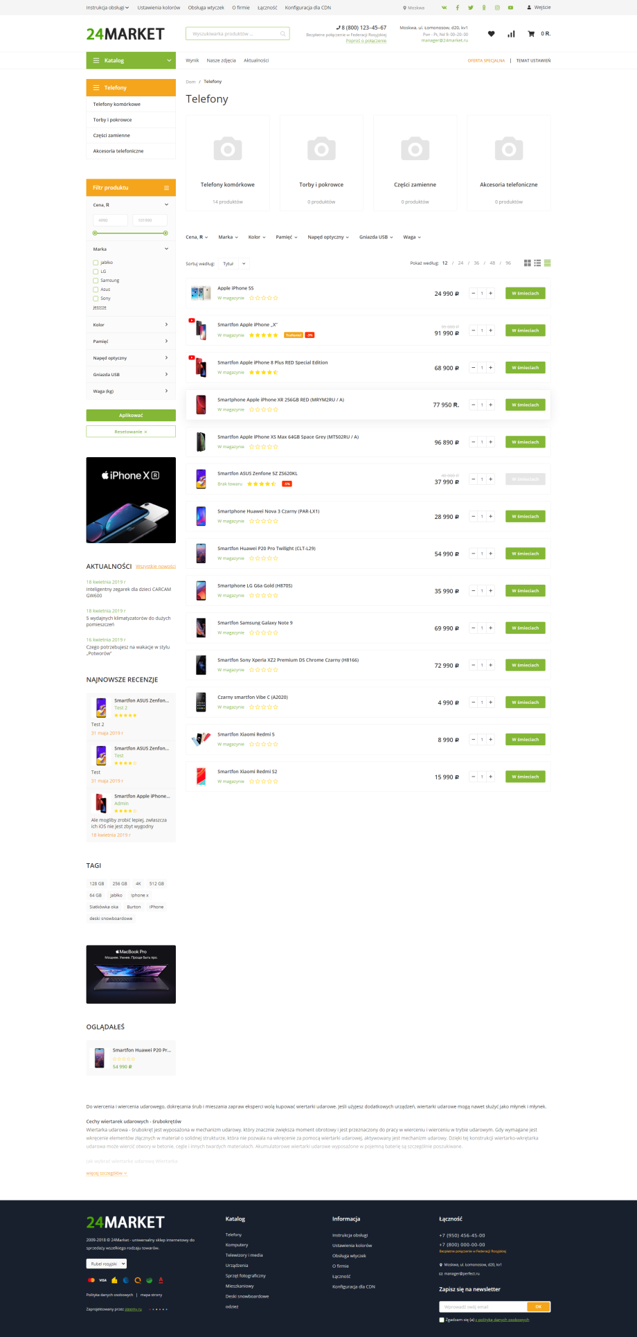637x1337 pixels.
Task: Open the wishlist heart icon in header
Action: point(491,33)
